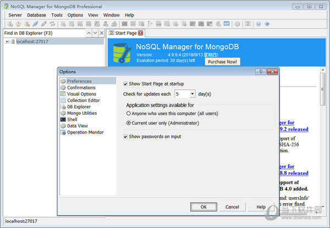Open the Database menu

pos(37,15)
